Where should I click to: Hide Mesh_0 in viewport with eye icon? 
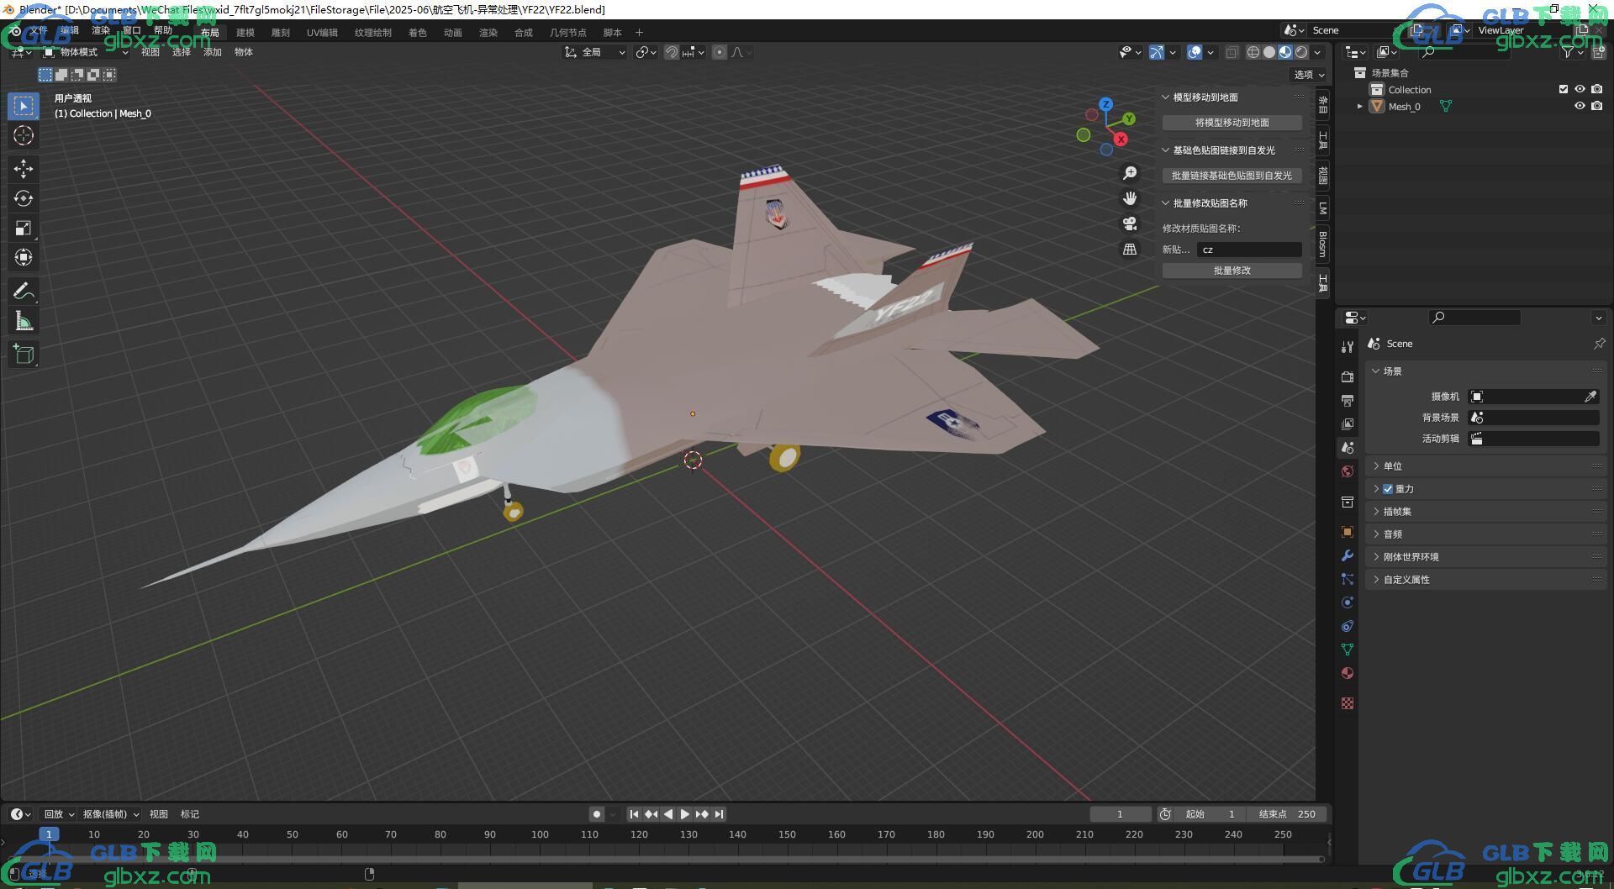pyautogui.click(x=1580, y=107)
